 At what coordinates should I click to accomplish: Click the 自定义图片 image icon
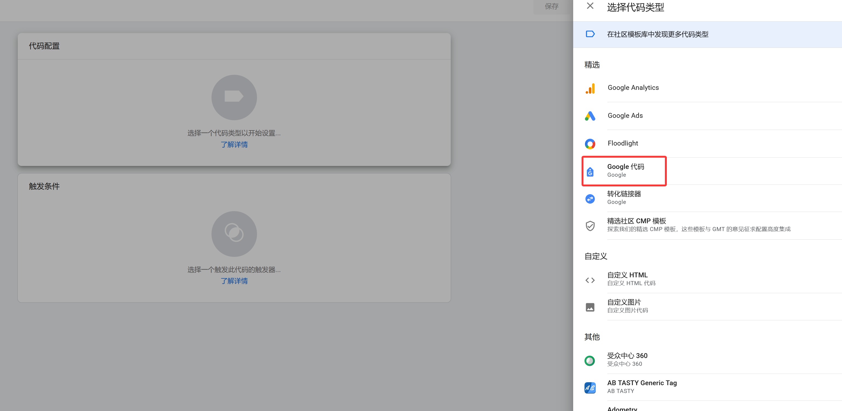[x=590, y=307]
